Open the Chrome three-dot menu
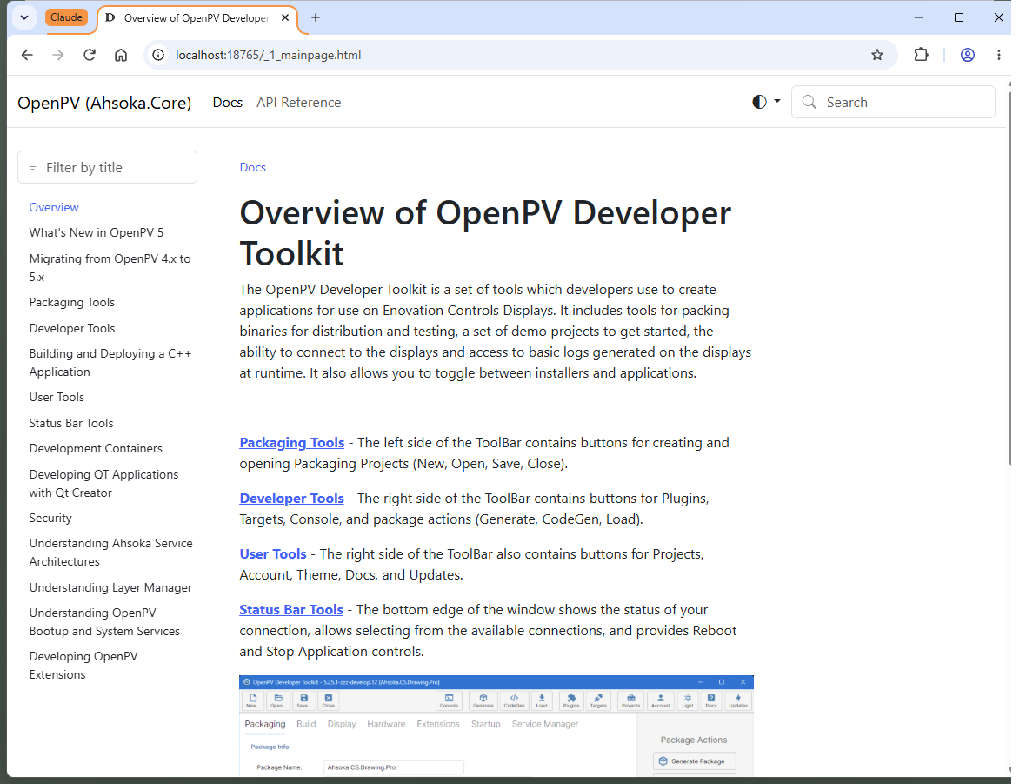The width and height of the screenshot is (1026, 784). pos(998,55)
